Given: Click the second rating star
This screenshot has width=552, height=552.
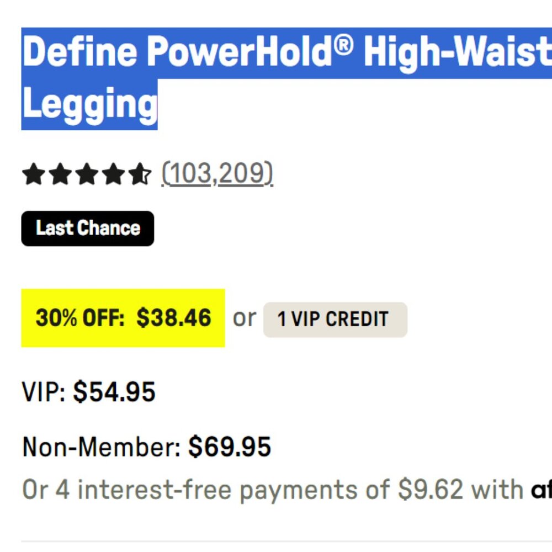Looking at the screenshot, I should point(59,175).
